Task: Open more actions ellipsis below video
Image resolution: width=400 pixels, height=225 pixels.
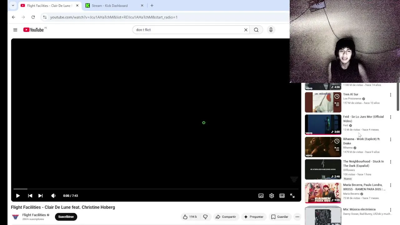Action: (297, 217)
